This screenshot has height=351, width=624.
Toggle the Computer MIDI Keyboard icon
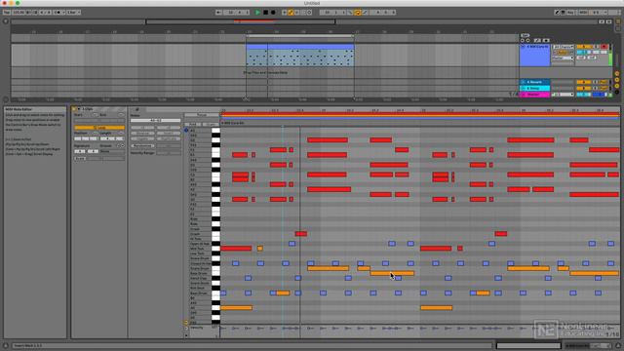click(564, 13)
